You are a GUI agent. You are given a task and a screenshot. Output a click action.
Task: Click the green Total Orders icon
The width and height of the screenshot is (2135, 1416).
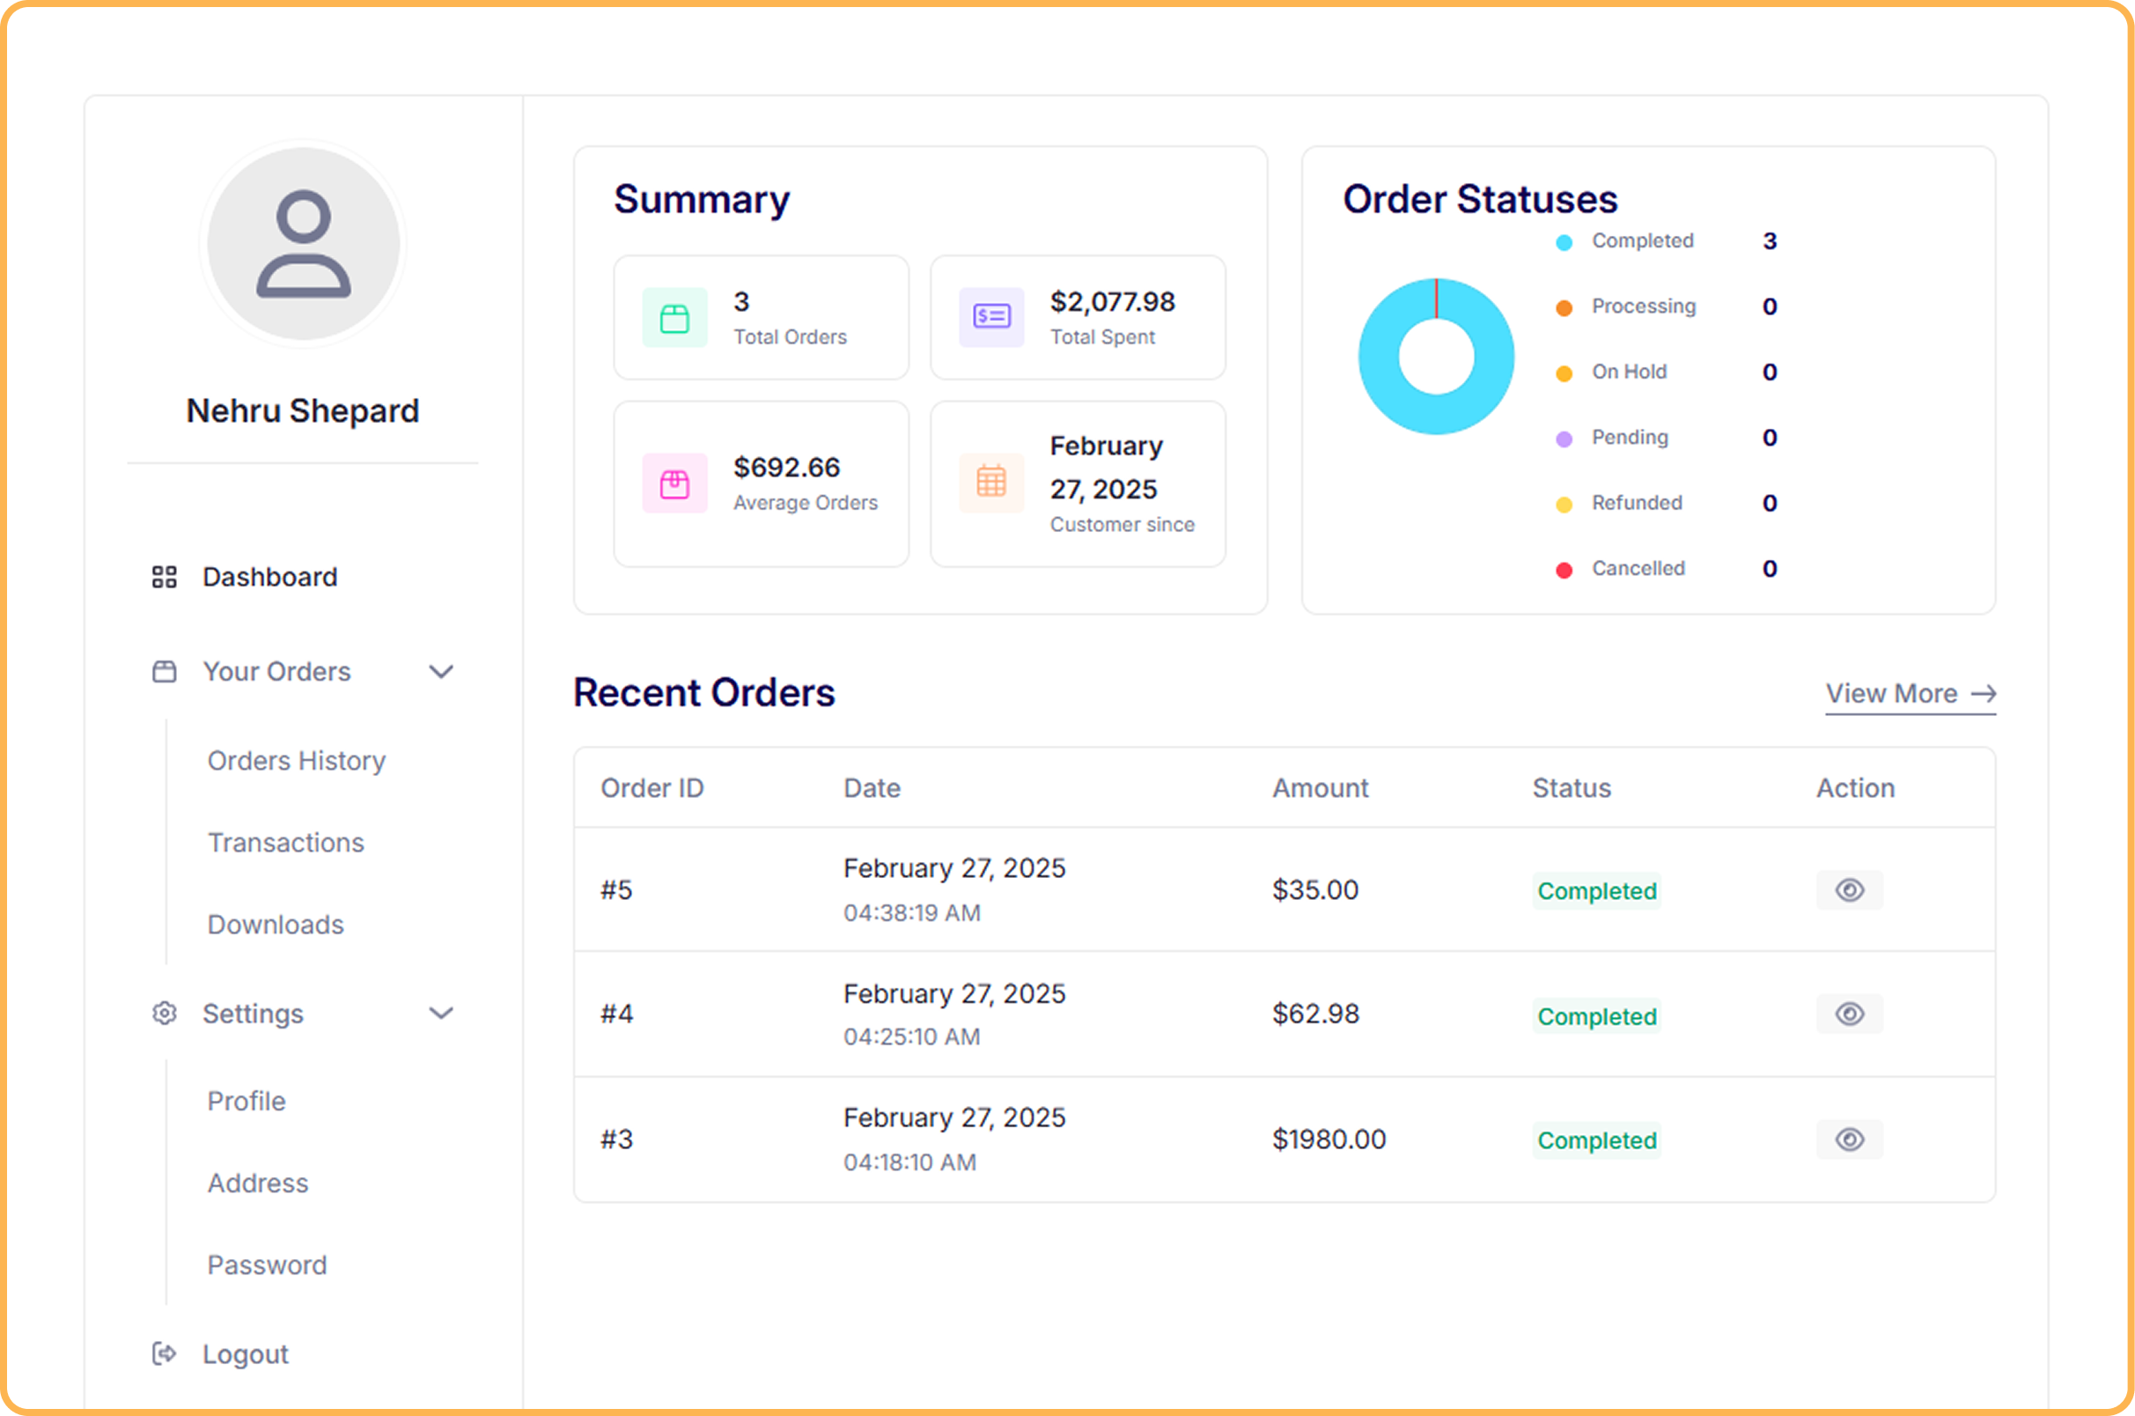pos(674,318)
